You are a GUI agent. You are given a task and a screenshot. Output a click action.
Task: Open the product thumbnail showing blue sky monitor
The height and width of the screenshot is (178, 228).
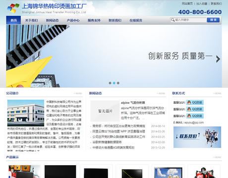click(x=168, y=172)
